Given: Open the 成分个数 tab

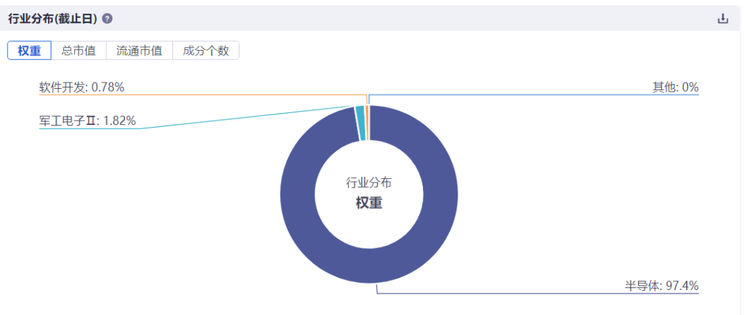Looking at the screenshot, I should click(206, 51).
